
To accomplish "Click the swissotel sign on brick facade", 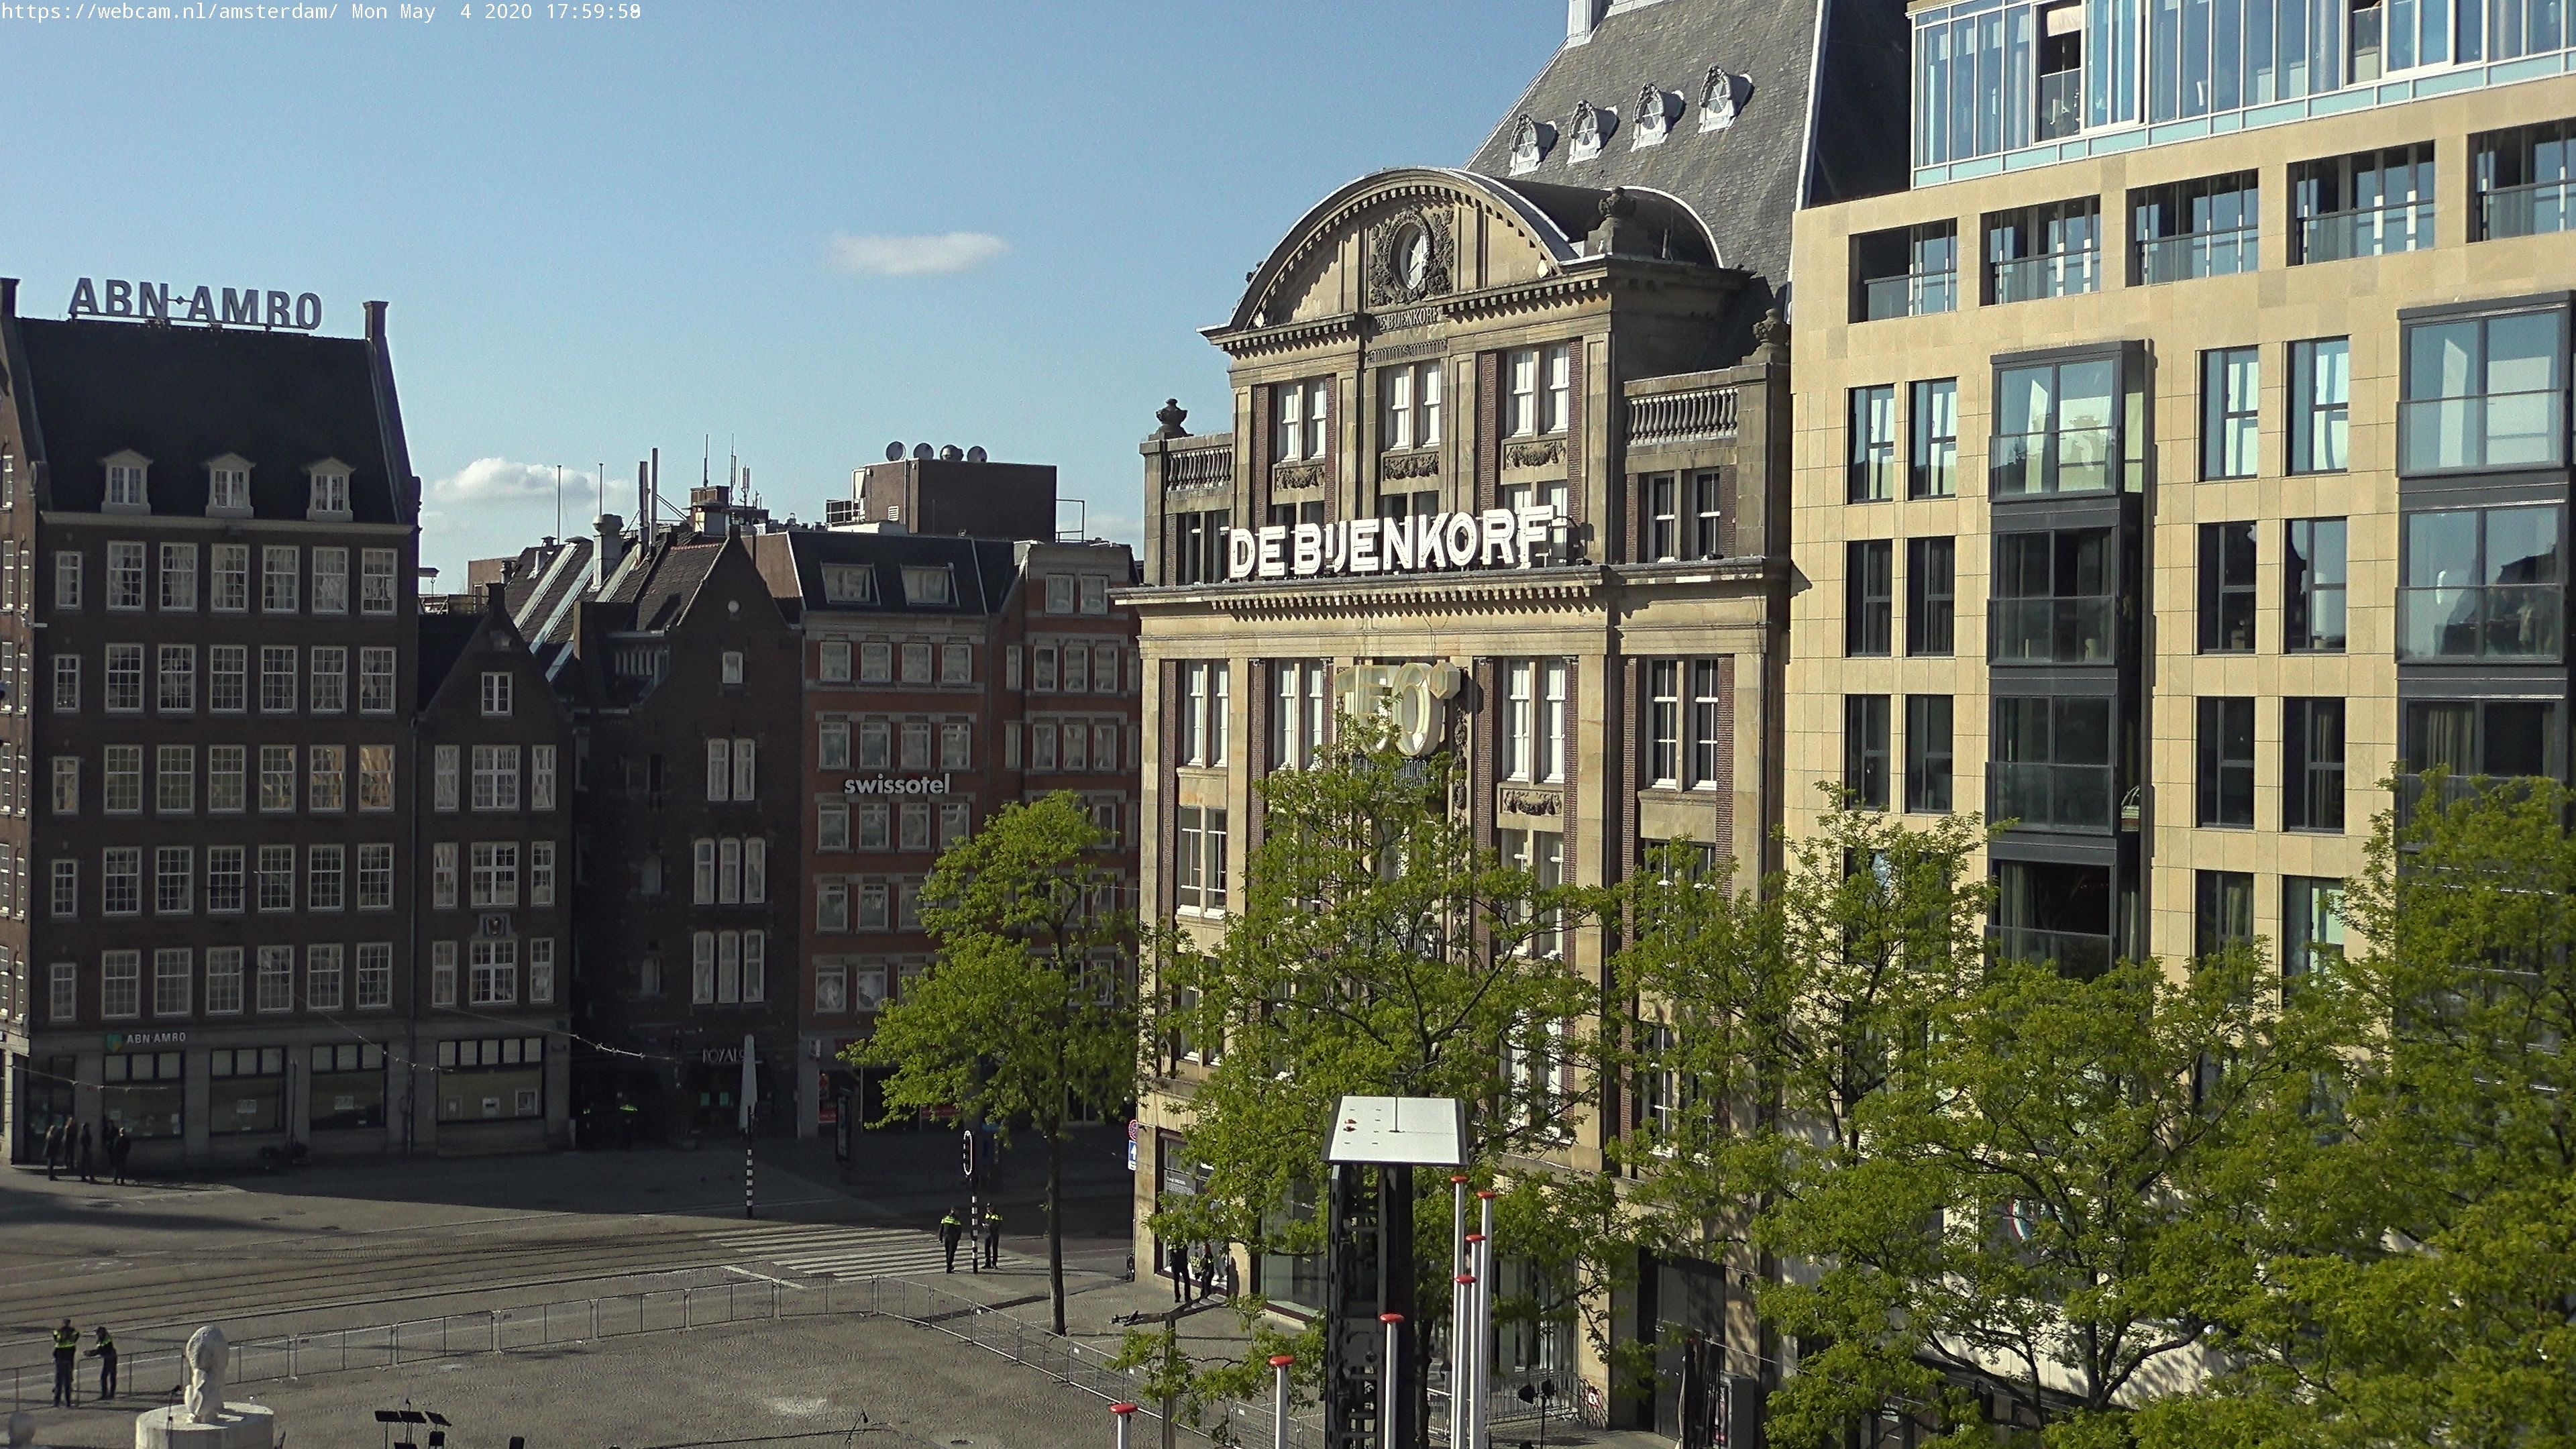I will pos(896,785).
